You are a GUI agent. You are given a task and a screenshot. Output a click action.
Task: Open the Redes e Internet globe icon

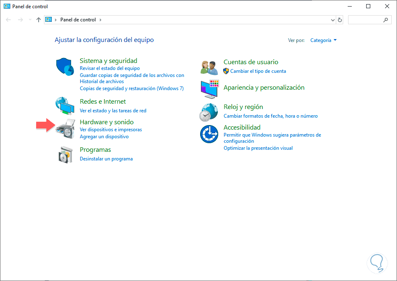pyautogui.click(x=65, y=106)
